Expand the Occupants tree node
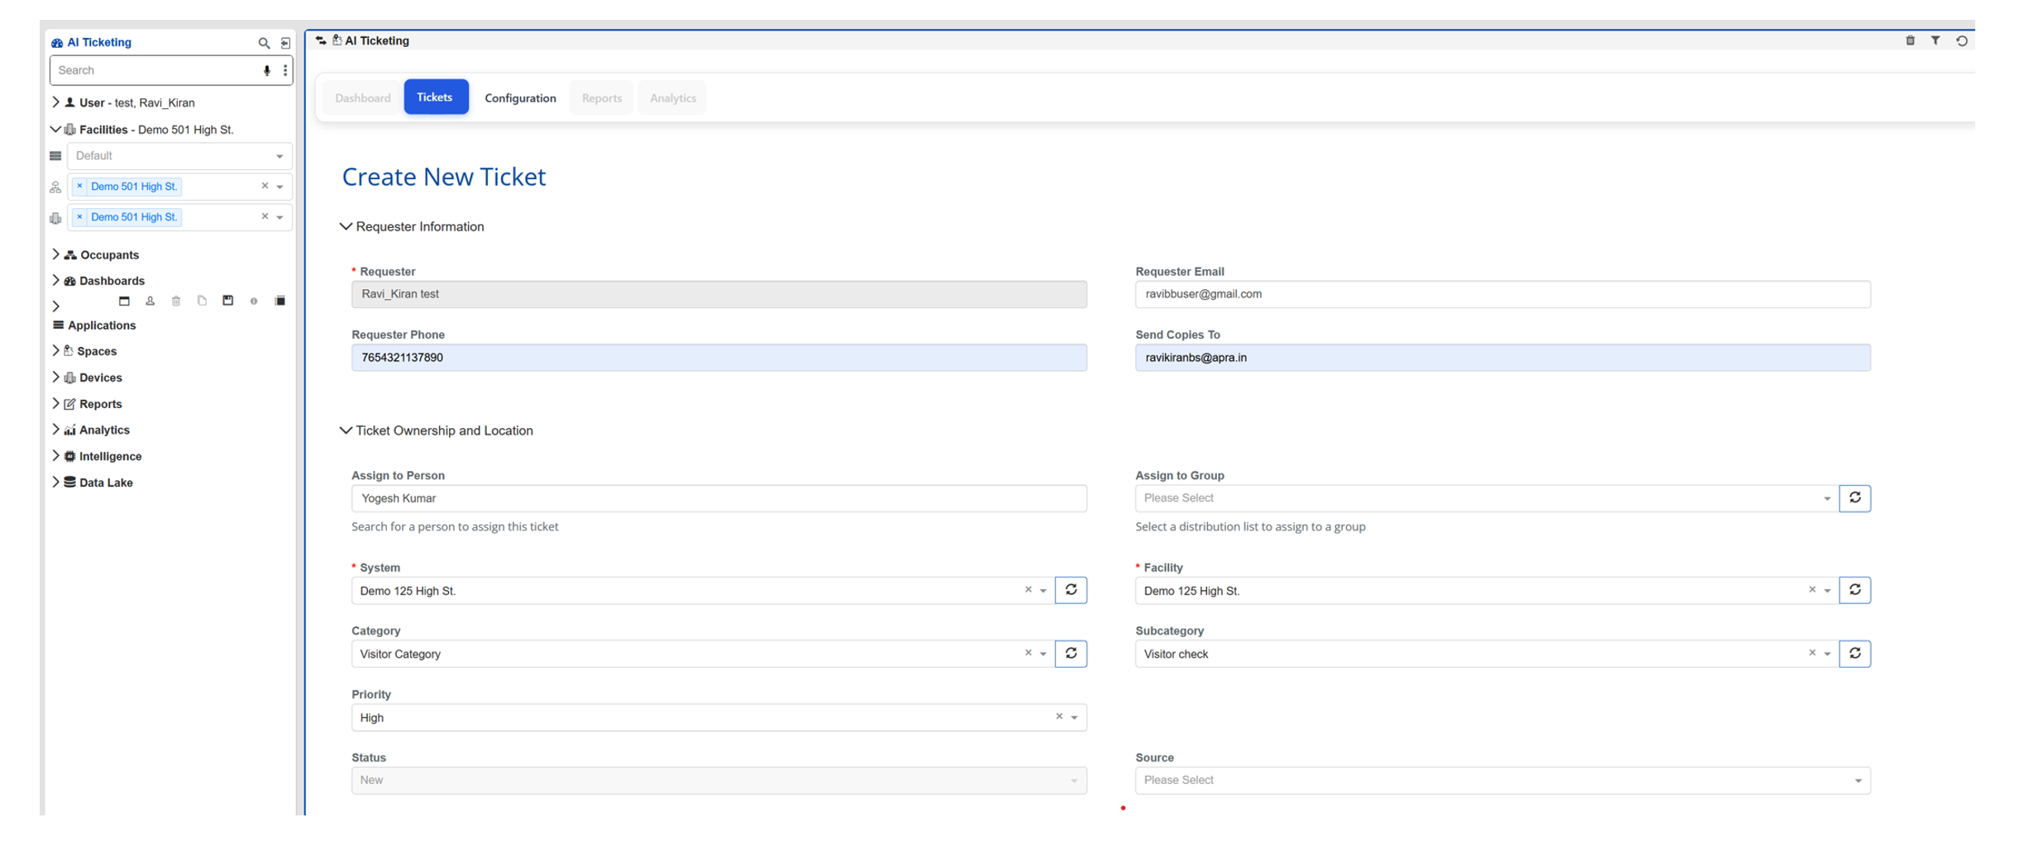The image size is (2024, 846). [55, 254]
